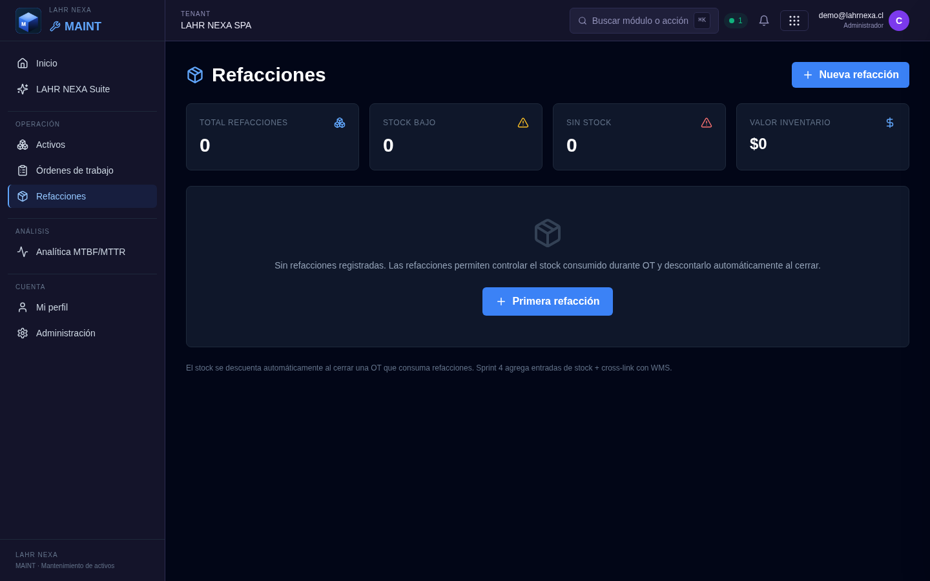The width and height of the screenshot is (930, 581).
Task: Go to Activos in the sidebar
Action: (x=82, y=145)
